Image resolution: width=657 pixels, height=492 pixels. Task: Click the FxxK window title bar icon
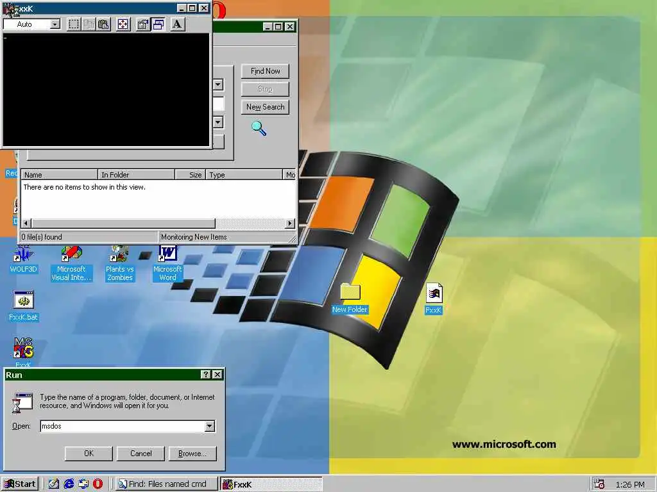pos(9,8)
